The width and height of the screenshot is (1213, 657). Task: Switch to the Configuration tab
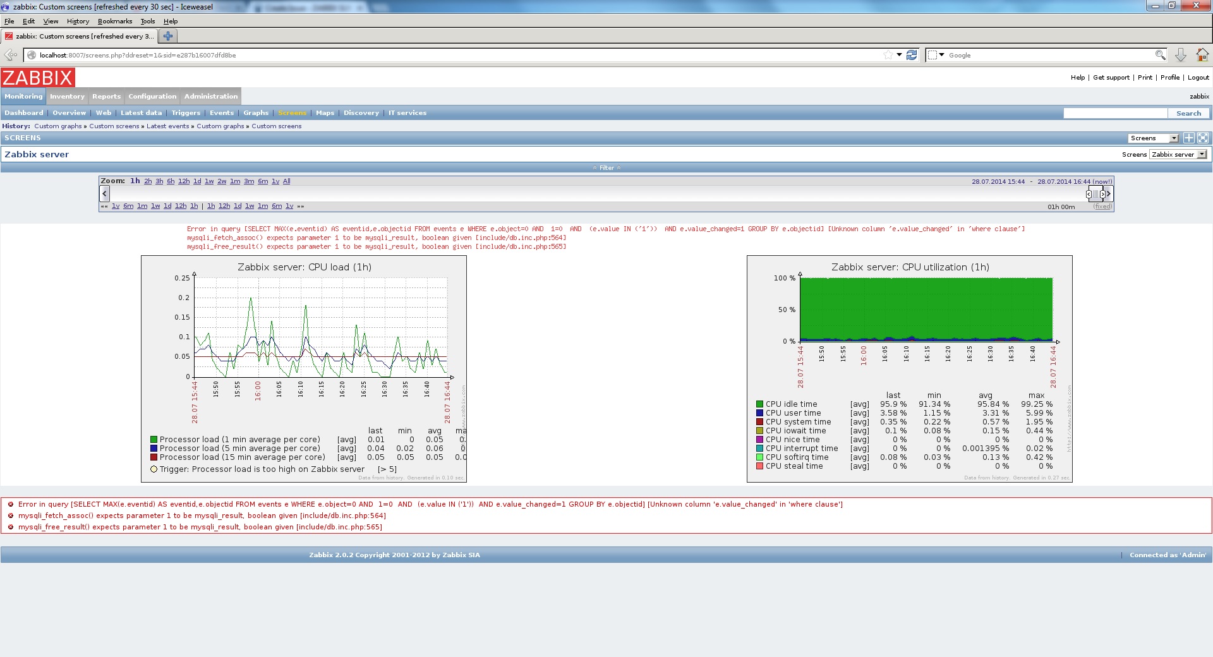point(152,96)
